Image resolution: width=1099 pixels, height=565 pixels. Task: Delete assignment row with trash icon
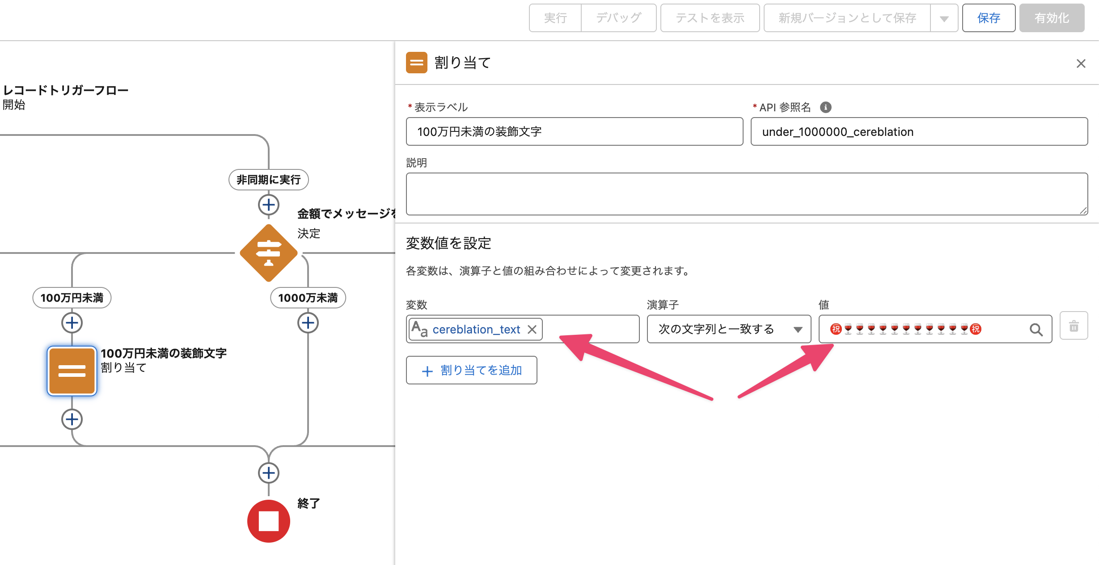[1074, 326]
